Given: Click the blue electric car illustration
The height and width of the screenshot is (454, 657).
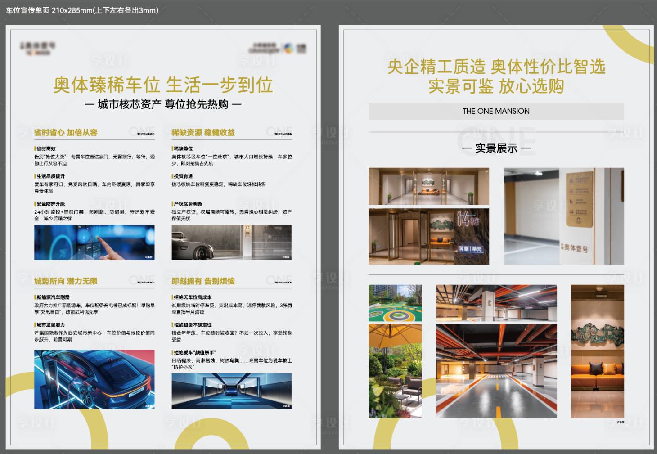Looking at the screenshot, I should tap(94, 378).
